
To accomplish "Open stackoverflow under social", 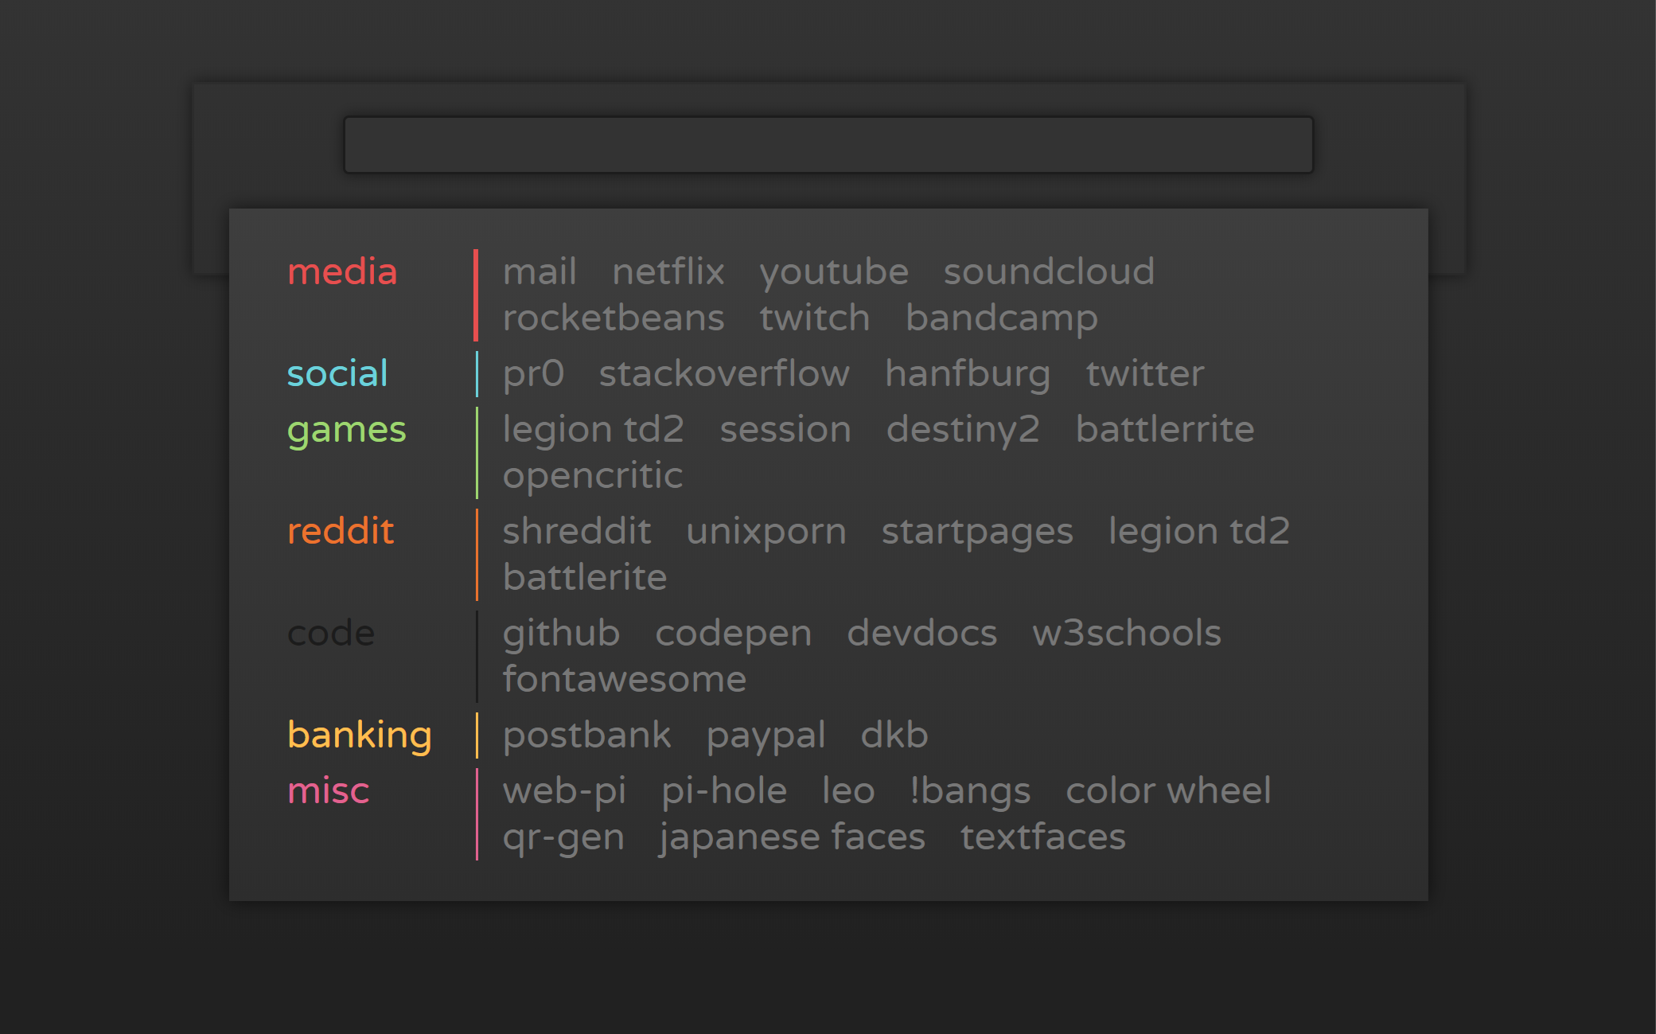I will 724,373.
